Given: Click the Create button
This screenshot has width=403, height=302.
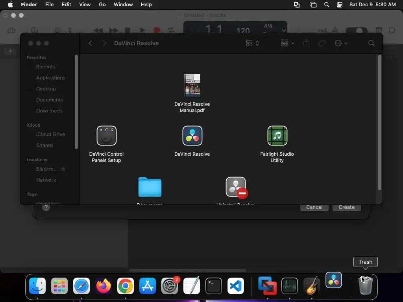Looking at the screenshot, I should (346, 207).
